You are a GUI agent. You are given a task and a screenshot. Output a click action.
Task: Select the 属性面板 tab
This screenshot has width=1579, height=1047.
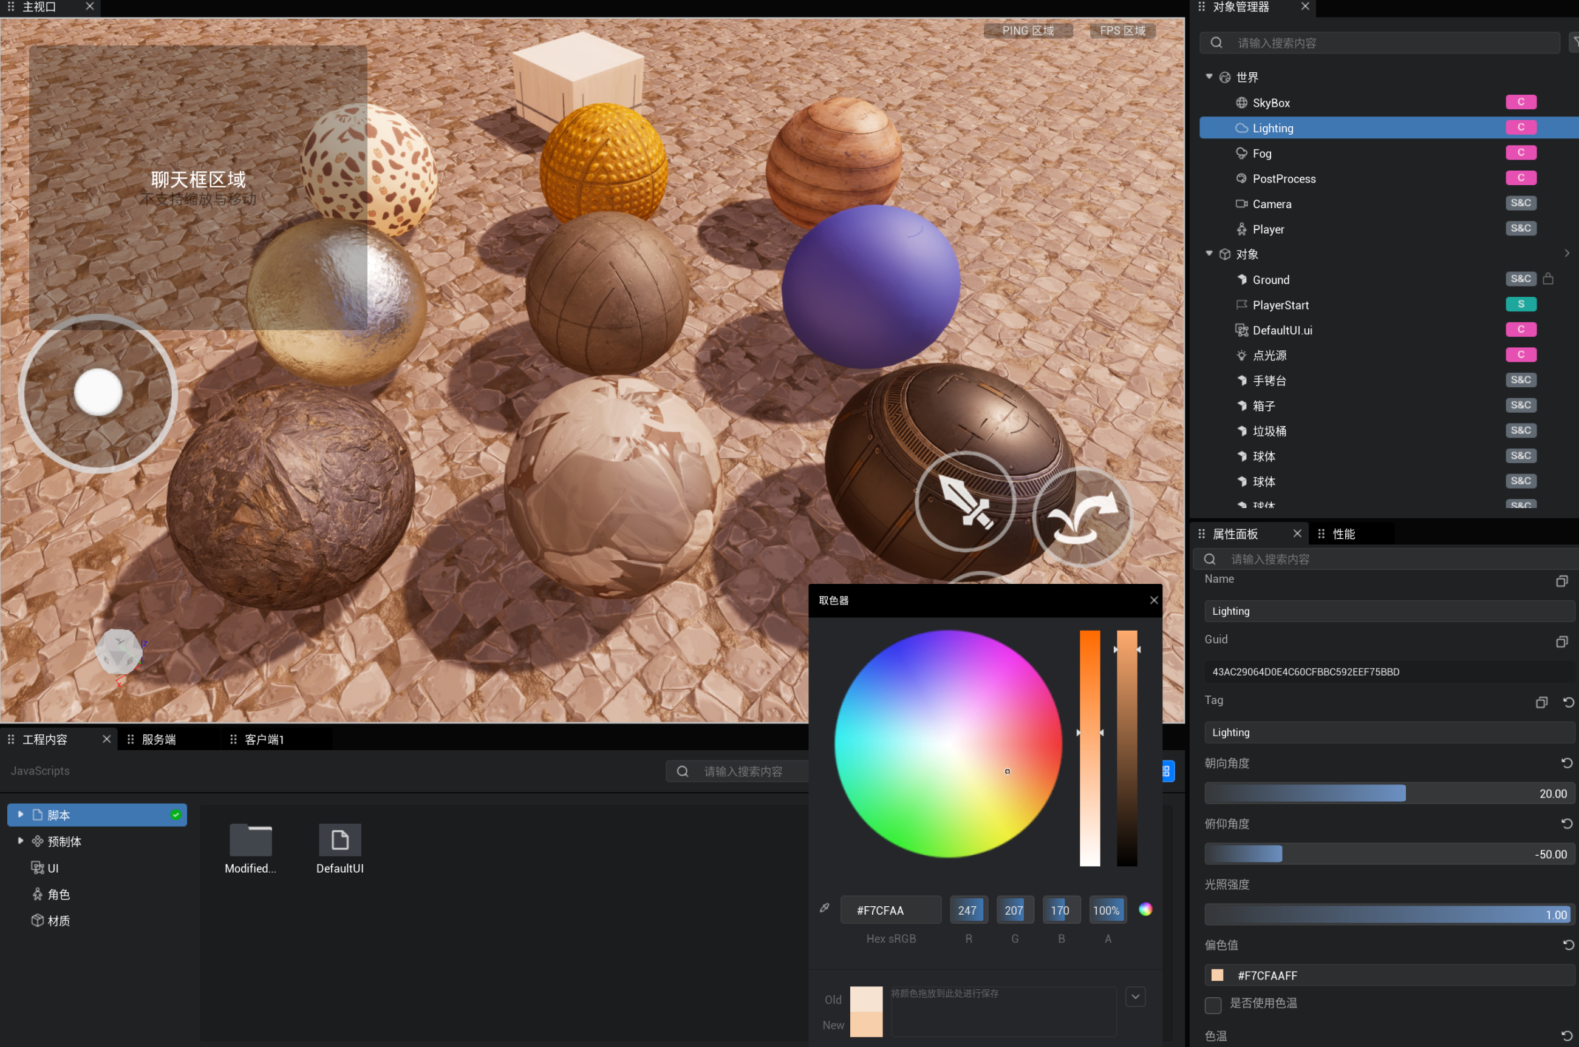(1236, 534)
